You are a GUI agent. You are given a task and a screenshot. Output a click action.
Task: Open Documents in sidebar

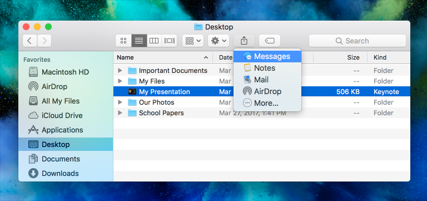point(66,159)
